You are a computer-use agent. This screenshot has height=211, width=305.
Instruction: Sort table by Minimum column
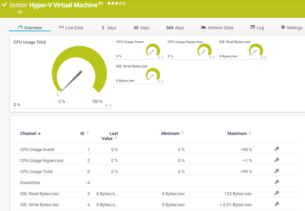[173, 134]
